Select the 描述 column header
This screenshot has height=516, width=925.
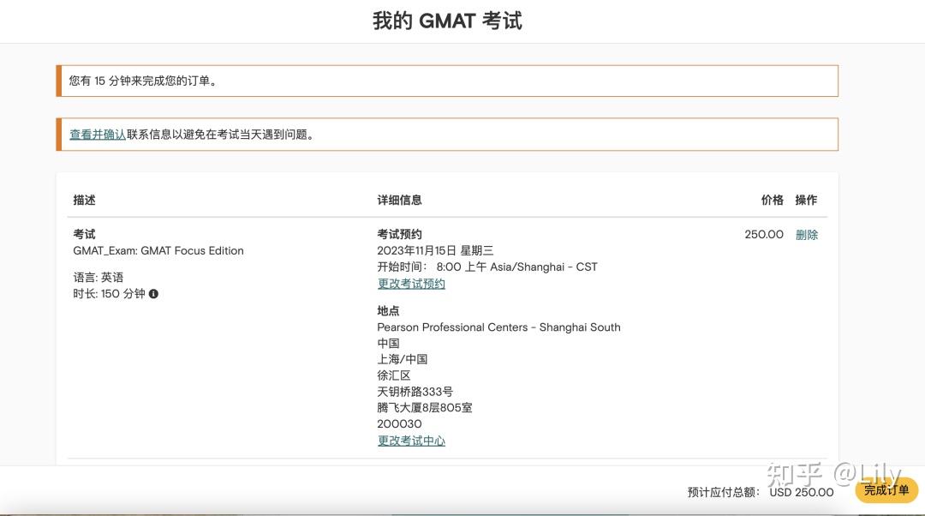(83, 200)
